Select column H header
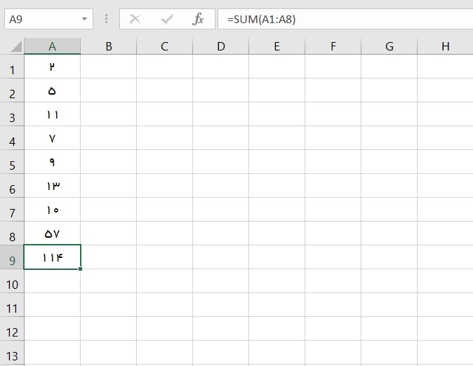Screen dimensions: 473x366 (445, 46)
